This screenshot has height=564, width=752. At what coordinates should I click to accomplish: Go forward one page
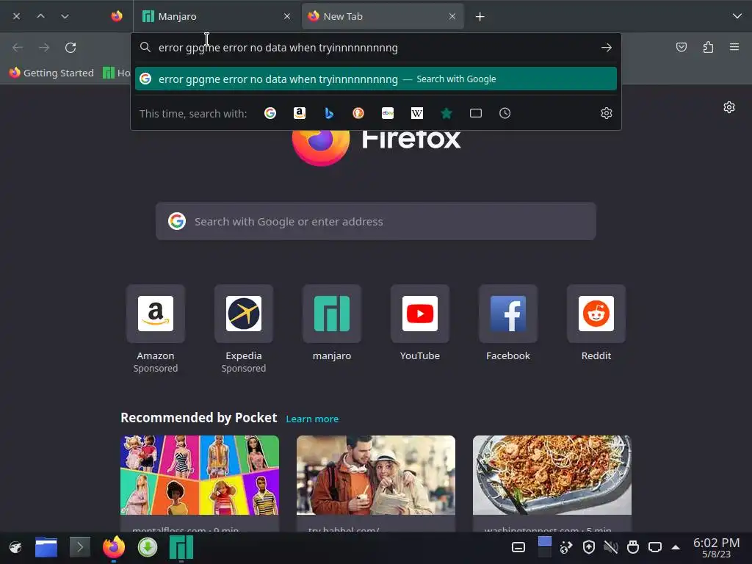pyautogui.click(x=44, y=48)
